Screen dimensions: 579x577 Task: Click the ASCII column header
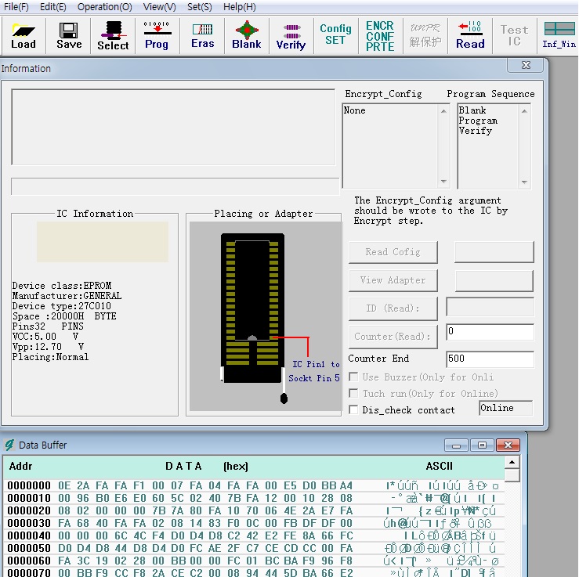click(x=439, y=466)
